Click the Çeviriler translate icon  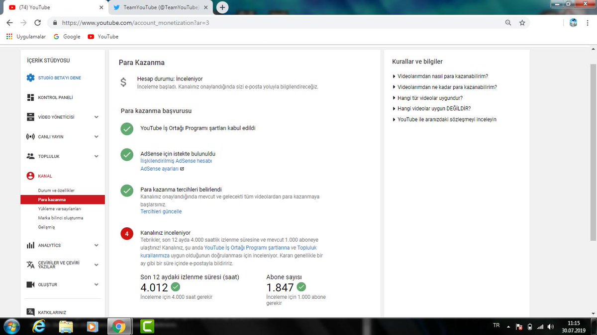[30, 265]
